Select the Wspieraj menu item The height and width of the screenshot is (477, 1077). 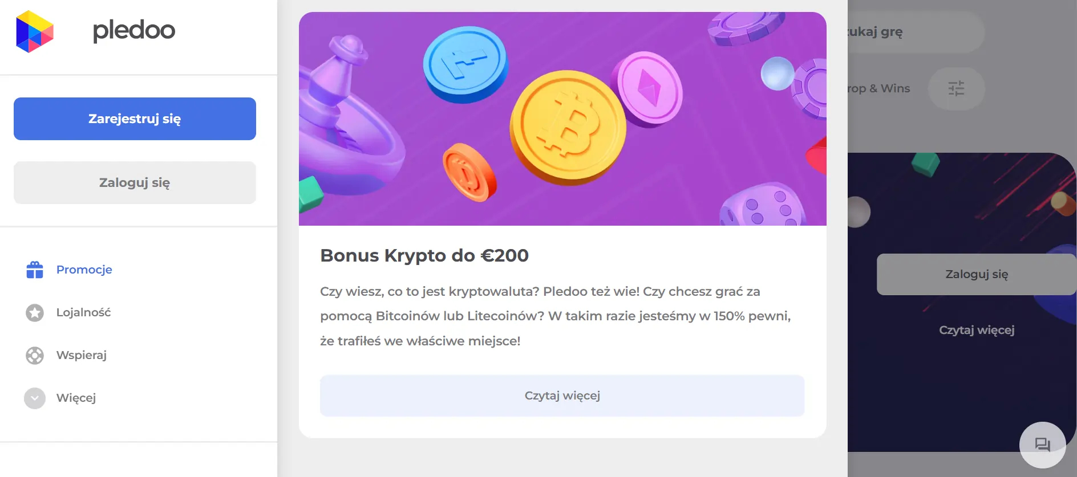click(82, 355)
